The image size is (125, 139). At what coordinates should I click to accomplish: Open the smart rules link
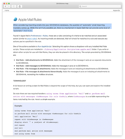click(32, 39)
